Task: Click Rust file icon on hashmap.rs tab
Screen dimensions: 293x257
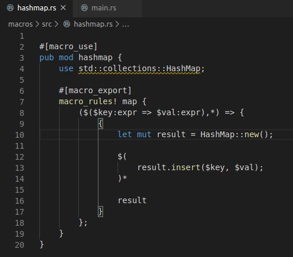Action: pyautogui.click(x=10, y=8)
